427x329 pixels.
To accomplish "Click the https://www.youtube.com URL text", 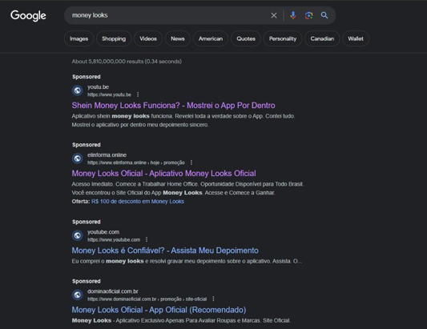I will point(114,239).
